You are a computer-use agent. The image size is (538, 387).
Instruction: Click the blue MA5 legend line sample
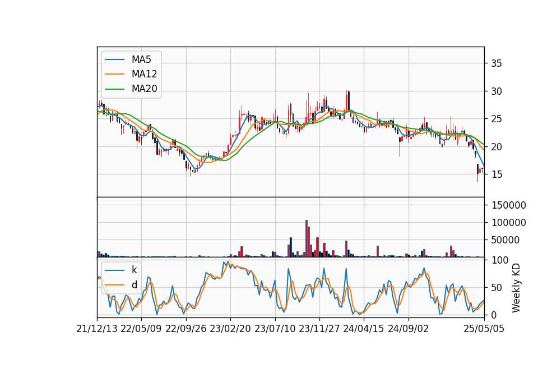(114, 59)
